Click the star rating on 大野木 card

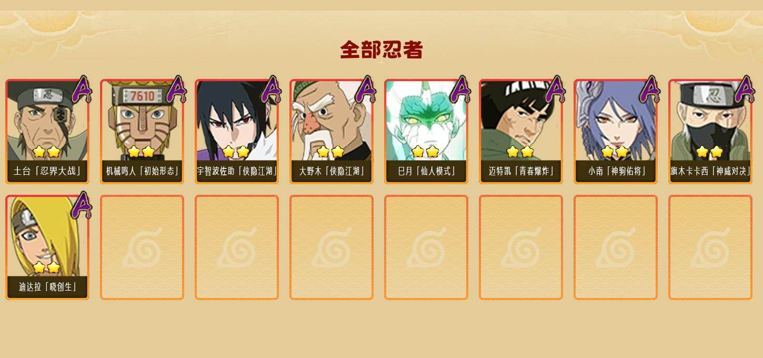(330, 152)
